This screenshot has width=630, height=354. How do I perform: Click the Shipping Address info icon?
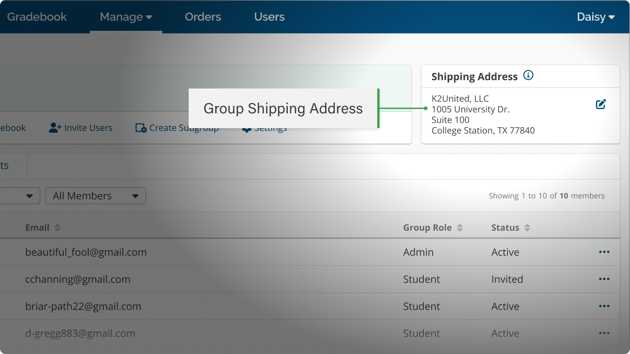pos(529,76)
